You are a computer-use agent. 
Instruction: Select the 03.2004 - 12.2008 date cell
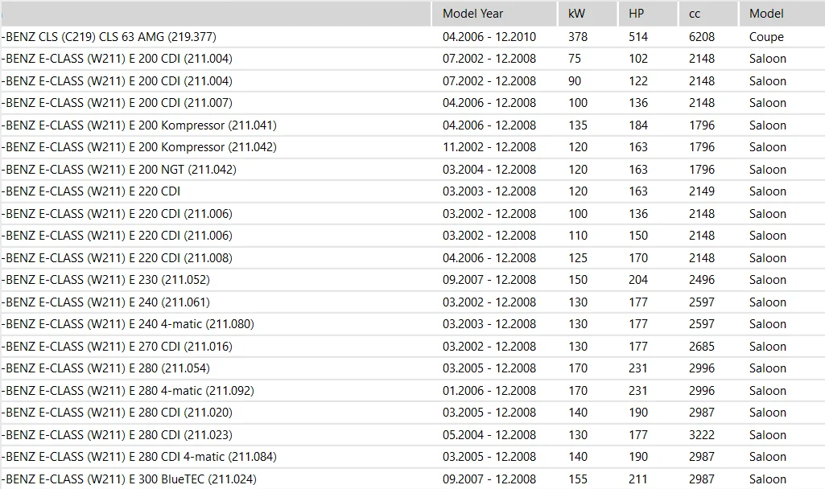489,170
